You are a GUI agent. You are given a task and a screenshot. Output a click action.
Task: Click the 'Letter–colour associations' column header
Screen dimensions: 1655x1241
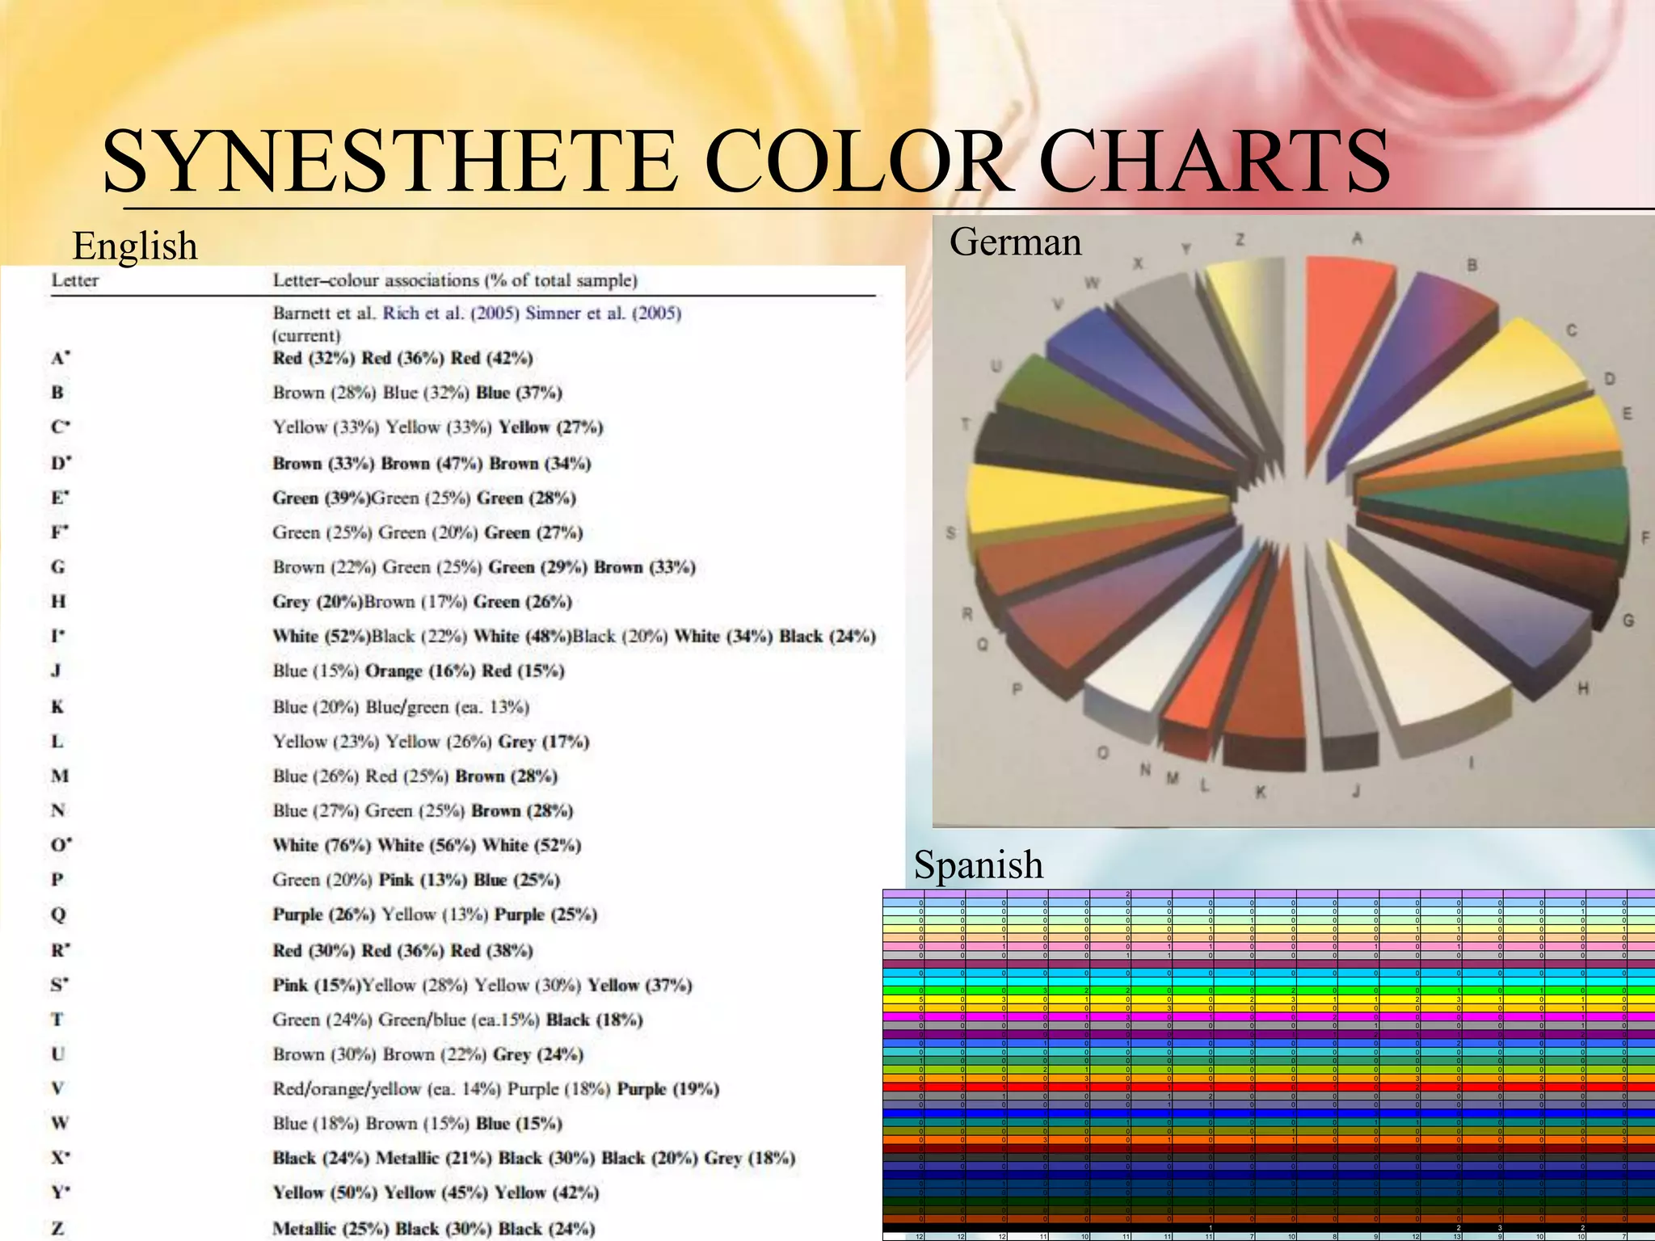click(455, 280)
